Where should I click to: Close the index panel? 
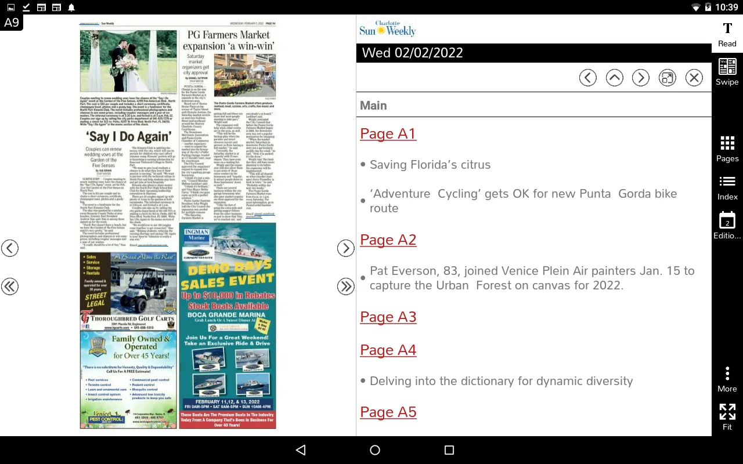694,78
